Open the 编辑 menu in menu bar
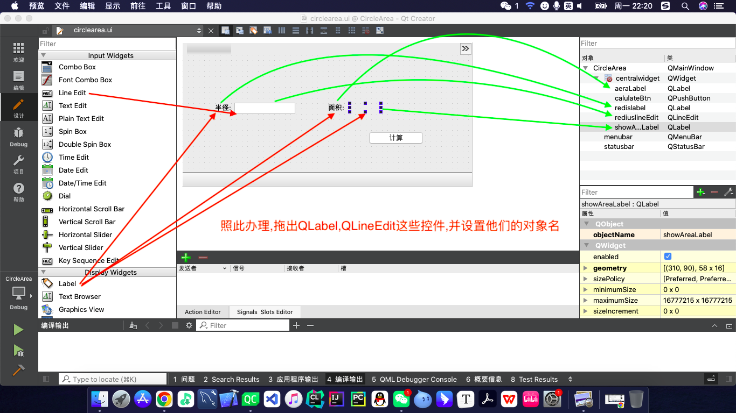This screenshot has width=736, height=413. click(x=87, y=6)
